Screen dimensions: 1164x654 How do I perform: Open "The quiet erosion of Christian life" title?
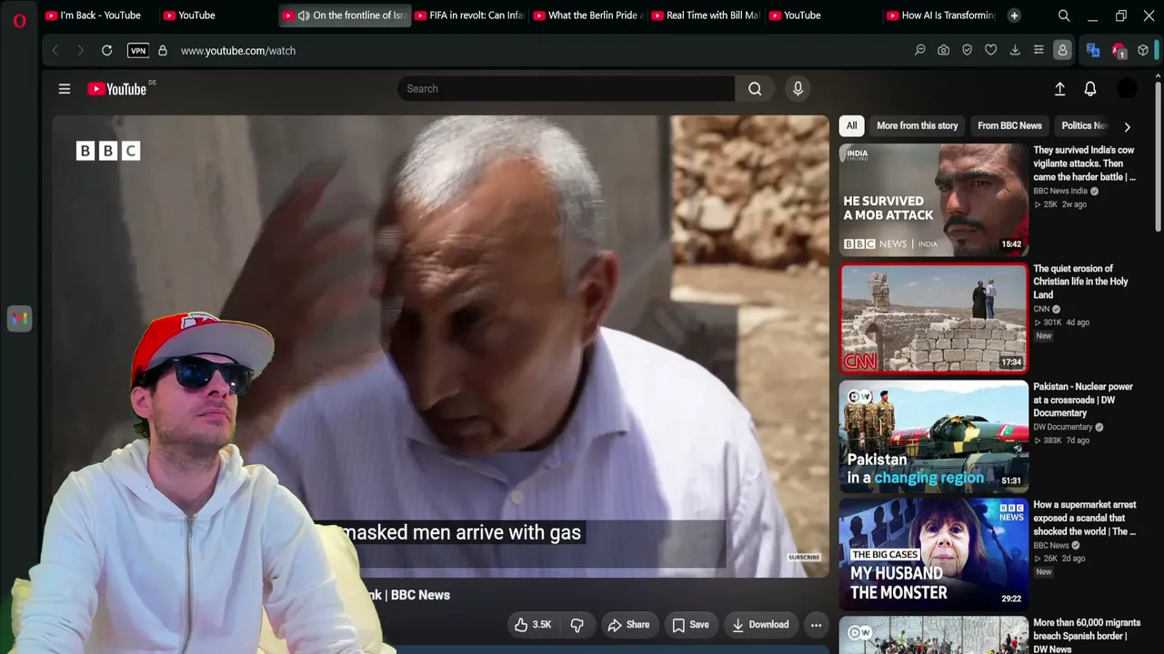(x=1080, y=282)
